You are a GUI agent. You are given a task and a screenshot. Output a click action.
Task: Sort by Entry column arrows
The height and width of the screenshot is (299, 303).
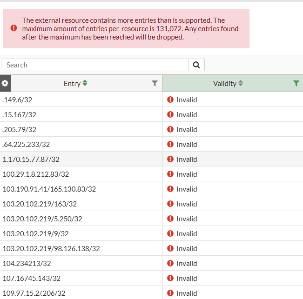85,84
